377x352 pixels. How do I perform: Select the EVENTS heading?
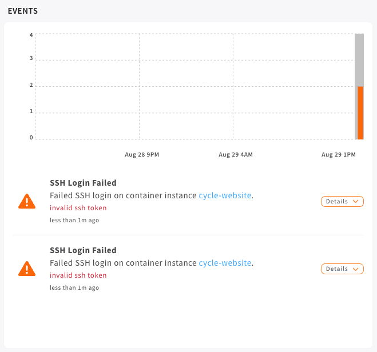tap(23, 11)
